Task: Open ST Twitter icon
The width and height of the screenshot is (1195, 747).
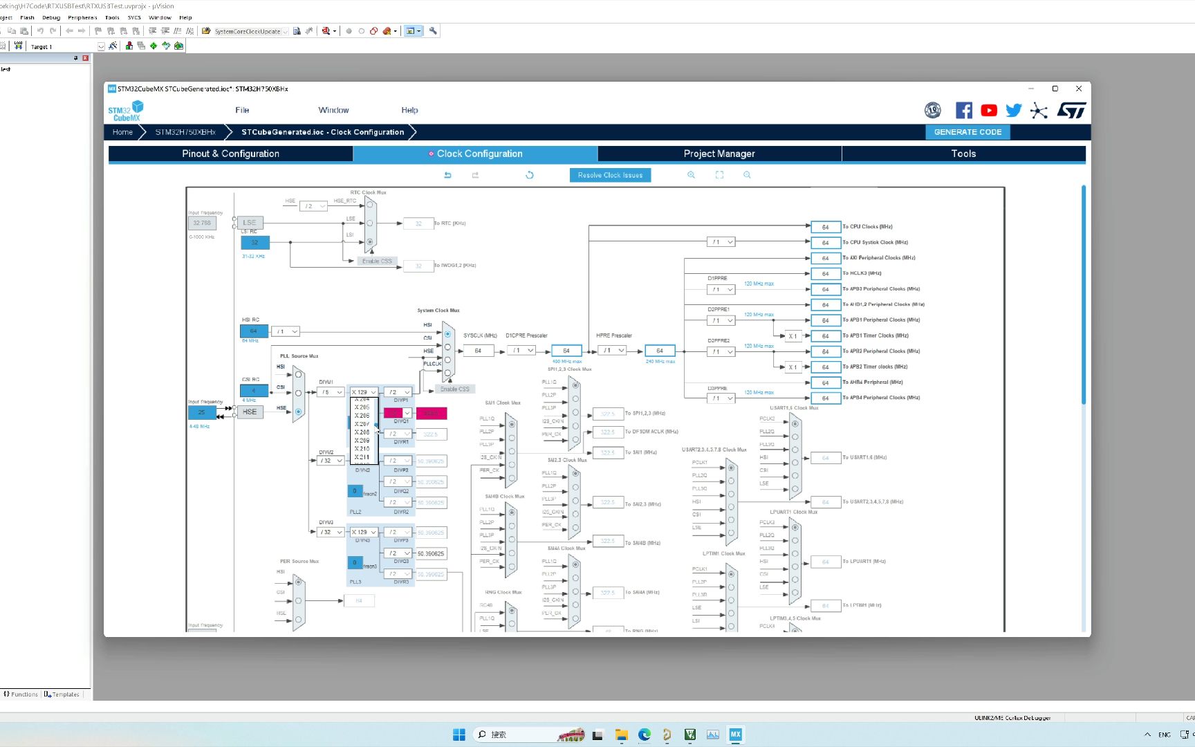Action: click(1014, 110)
